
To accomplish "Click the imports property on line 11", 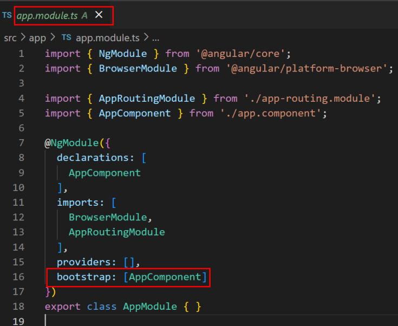I will [x=77, y=203].
